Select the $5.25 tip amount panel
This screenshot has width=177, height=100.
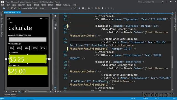tap(28, 59)
